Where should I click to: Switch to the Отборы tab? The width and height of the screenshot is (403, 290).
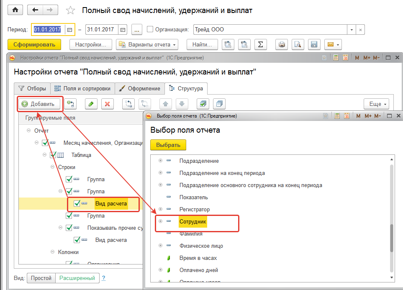[x=32, y=88]
